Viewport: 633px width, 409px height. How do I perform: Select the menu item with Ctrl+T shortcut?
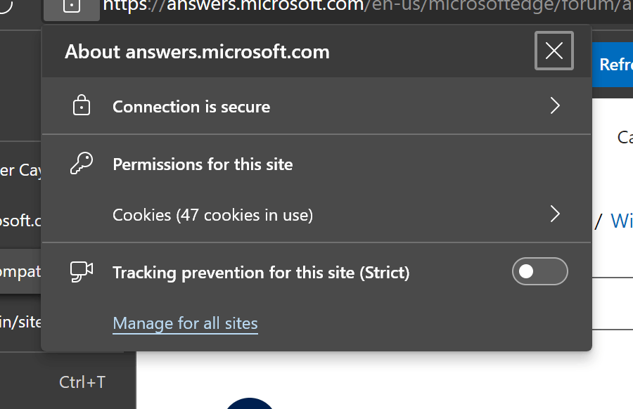tap(82, 382)
